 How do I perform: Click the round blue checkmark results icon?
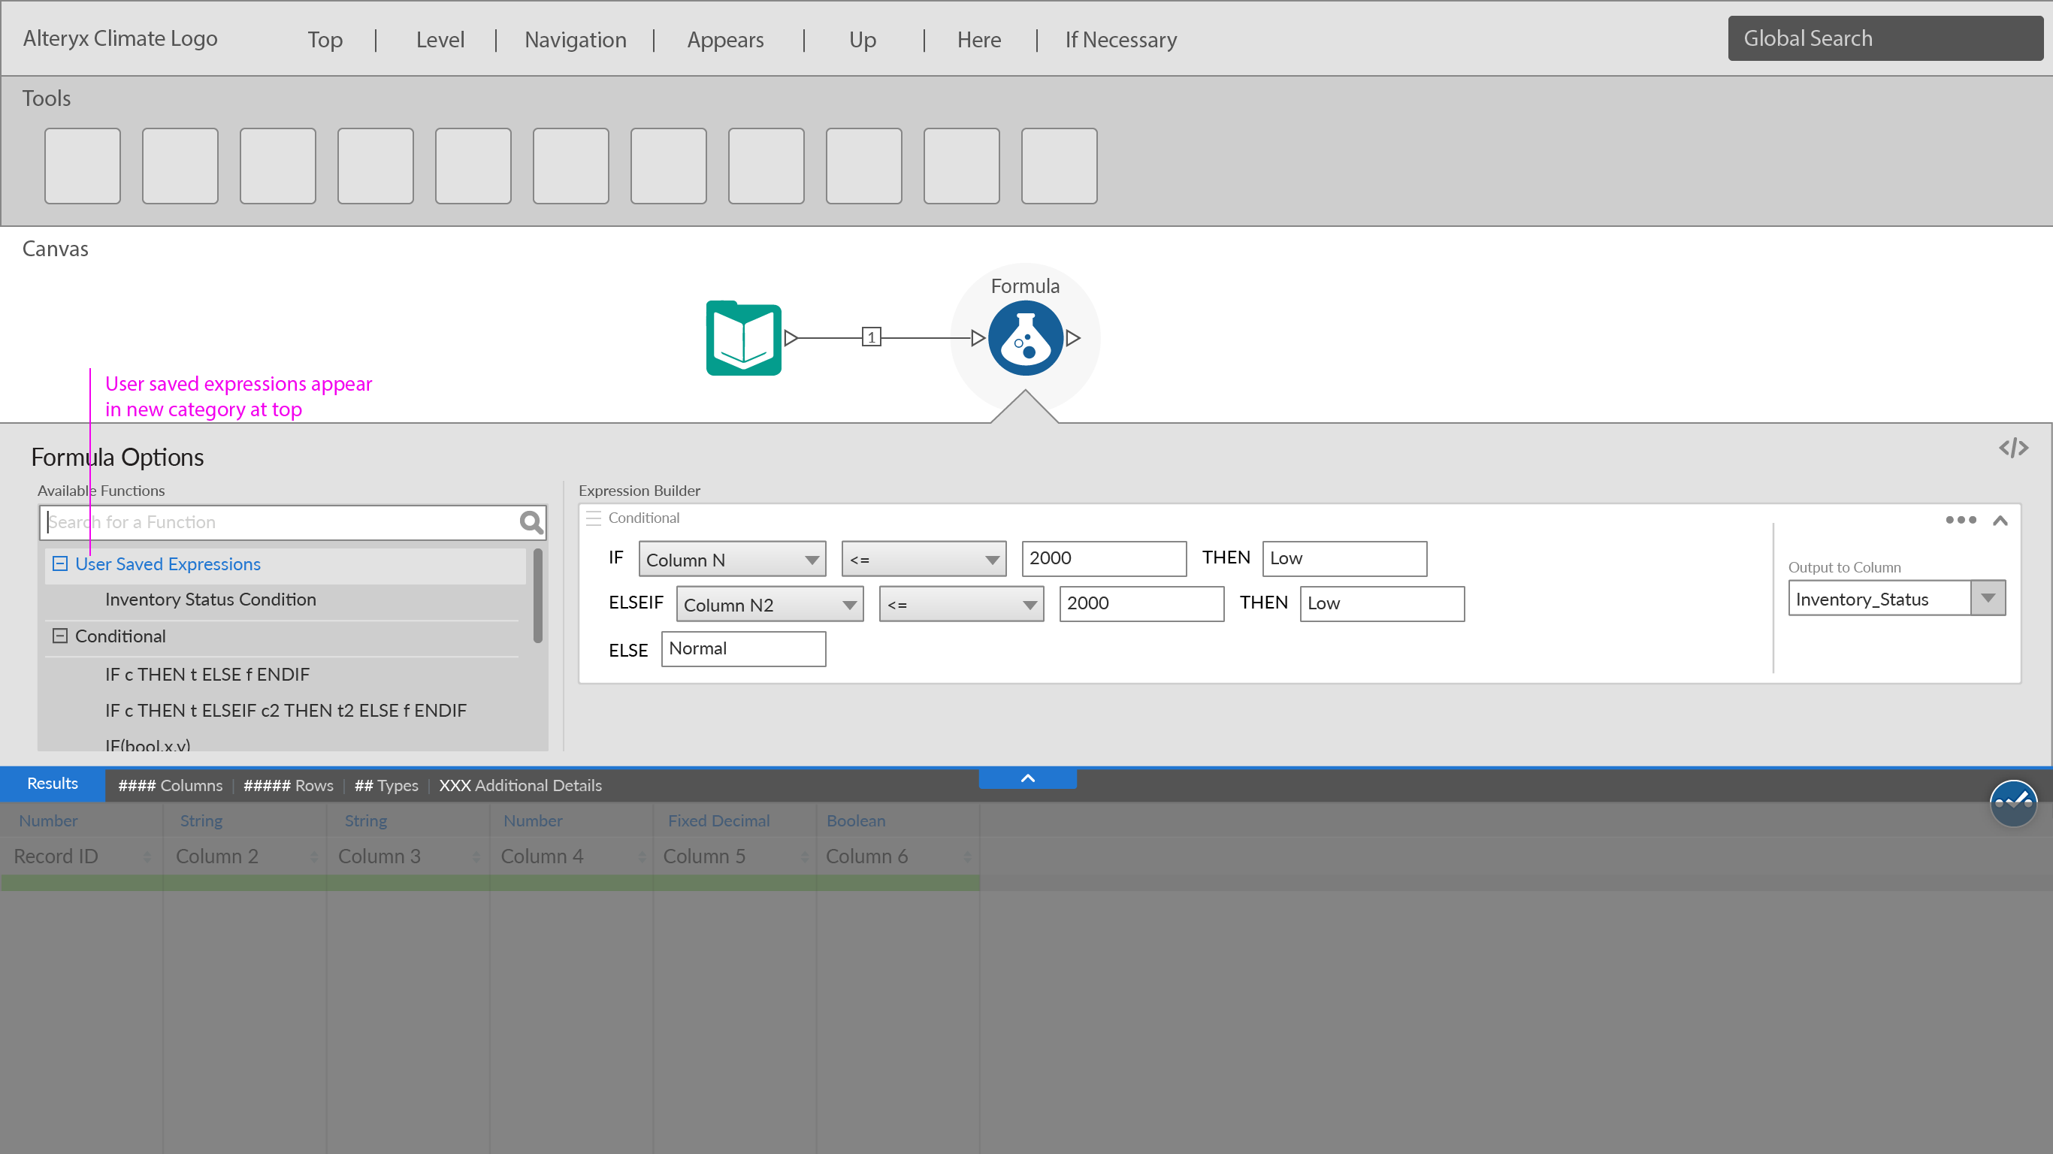tap(2012, 803)
